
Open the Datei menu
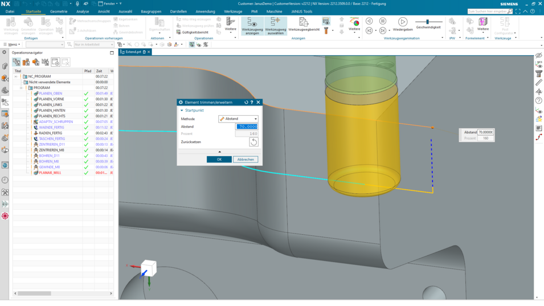pyautogui.click(x=10, y=11)
